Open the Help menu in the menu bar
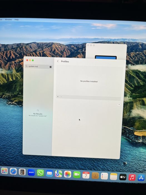This screenshot has height=195, width=146. (16, 20)
